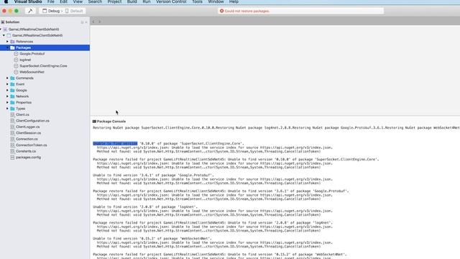The height and width of the screenshot is (259, 460).
Task: Click the SuperSocket.ClientEngine.Core package icon
Action: pos(16,65)
